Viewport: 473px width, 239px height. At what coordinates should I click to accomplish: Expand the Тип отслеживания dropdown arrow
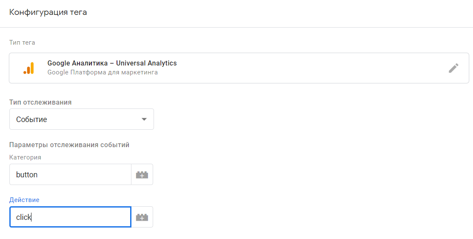coord(144,119)
